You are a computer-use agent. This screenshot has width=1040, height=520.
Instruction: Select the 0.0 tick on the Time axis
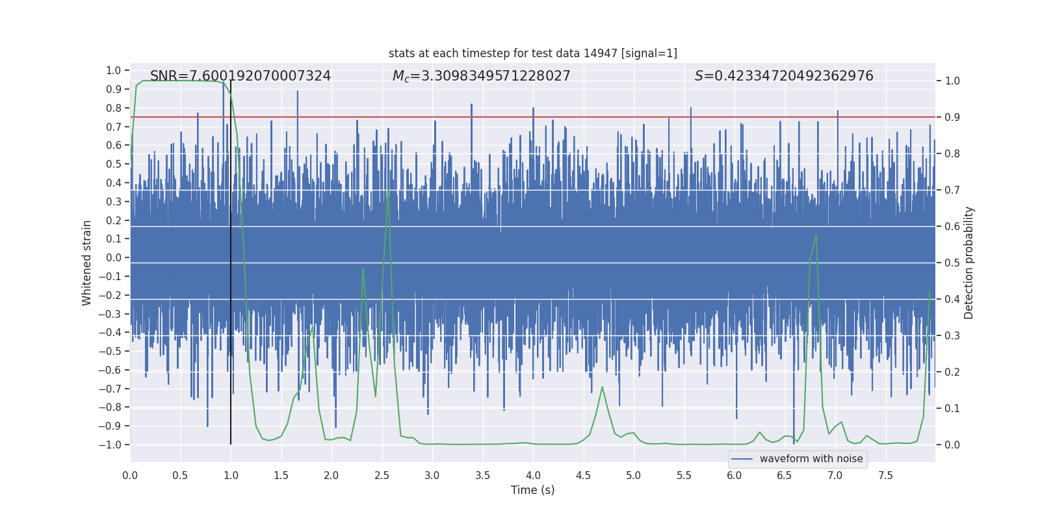pos(130,476)
